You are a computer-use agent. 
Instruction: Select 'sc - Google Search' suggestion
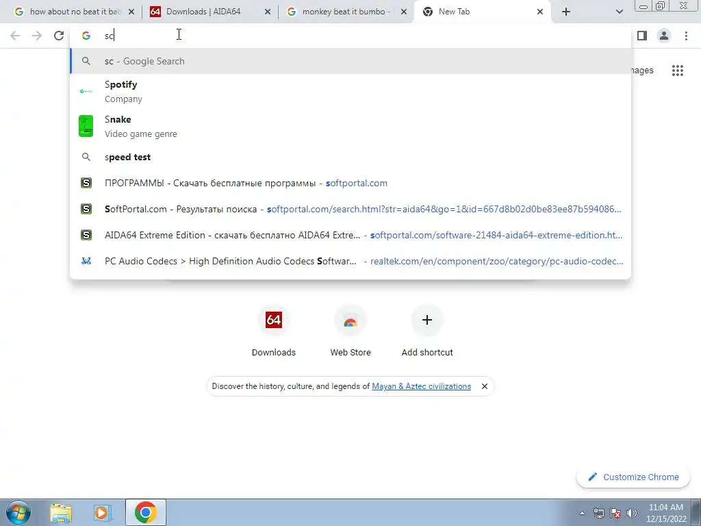pyautogui.click(x=350, y=61)
